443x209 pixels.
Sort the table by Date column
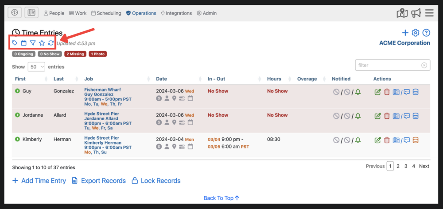click(x=161, y=79)
